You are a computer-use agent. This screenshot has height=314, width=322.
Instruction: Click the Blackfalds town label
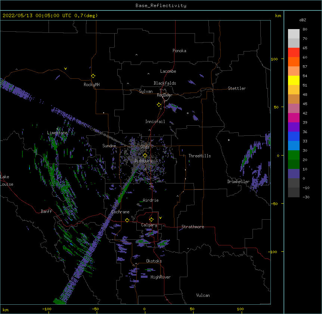[x=165, y=83]
